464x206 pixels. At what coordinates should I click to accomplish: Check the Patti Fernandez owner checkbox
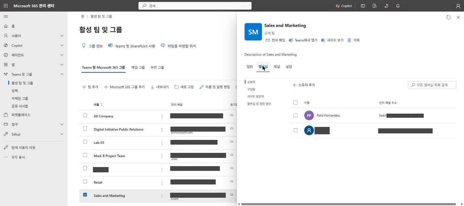(295, 115)
